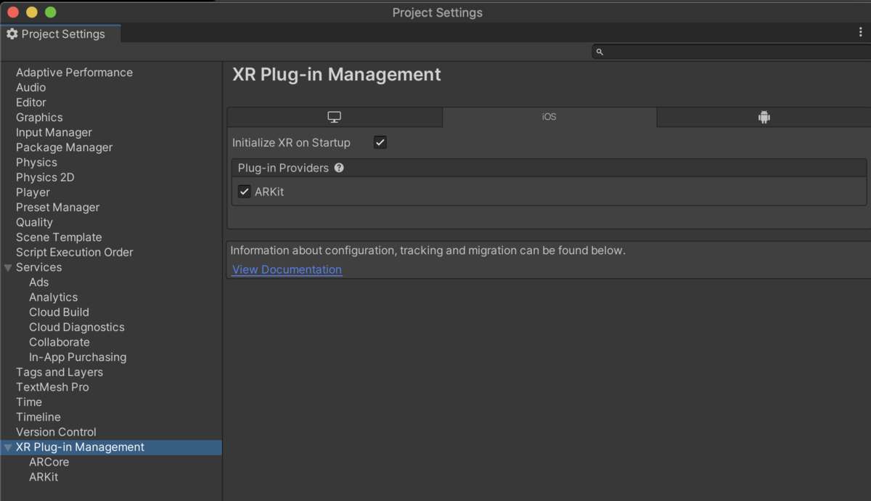Screen dimensions: 871x501
Task: Toggle Initialize XR on Startup checkbox
Action: click(380, 142)
